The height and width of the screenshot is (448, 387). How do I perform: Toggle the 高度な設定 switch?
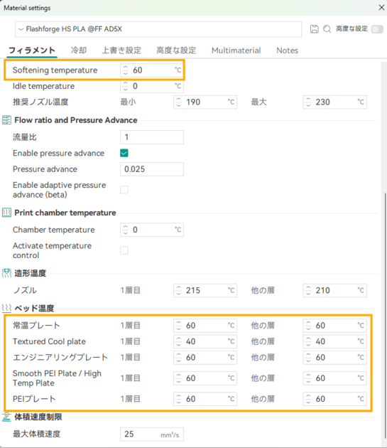[377, 29]
